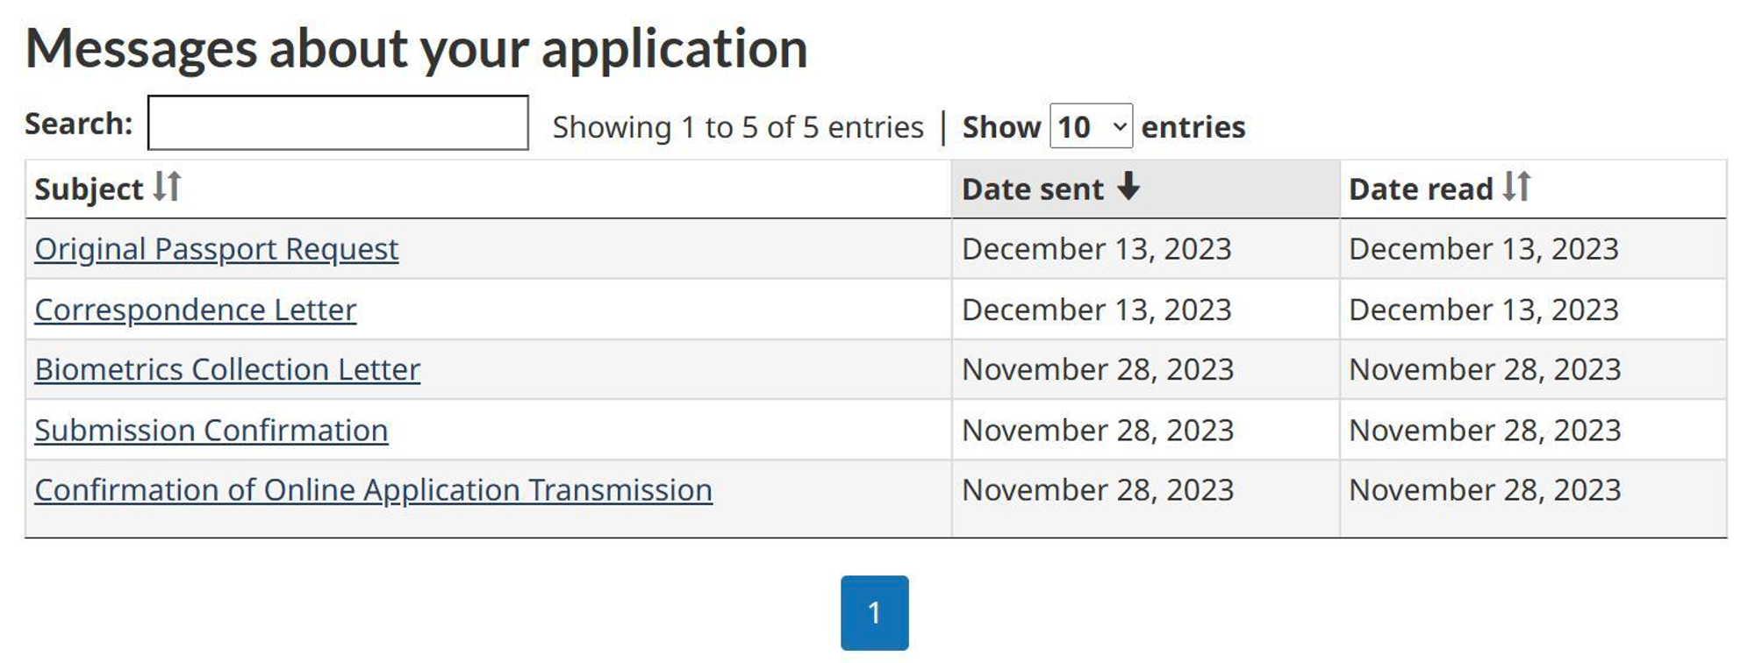Click the Date sent column header label
Viewport: 1755px width, 663px height.
point(1033,189)
